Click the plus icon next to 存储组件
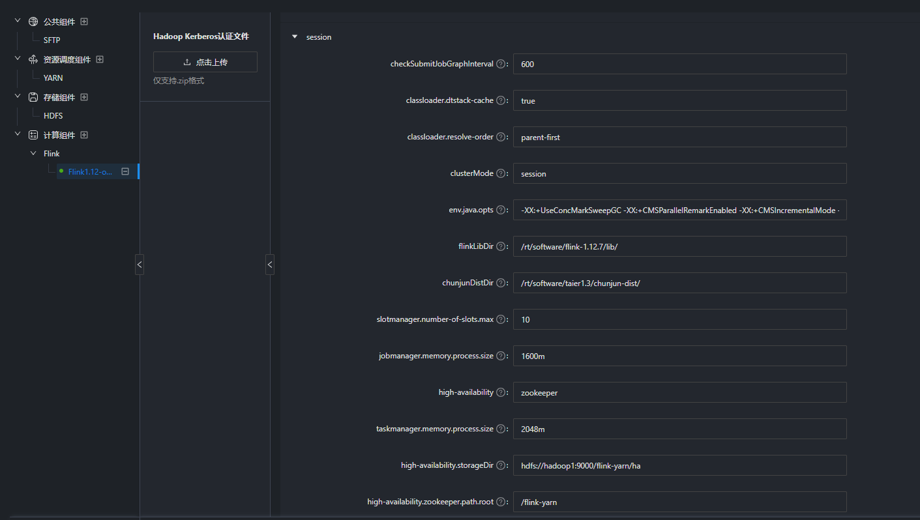 tap(84, 96)
